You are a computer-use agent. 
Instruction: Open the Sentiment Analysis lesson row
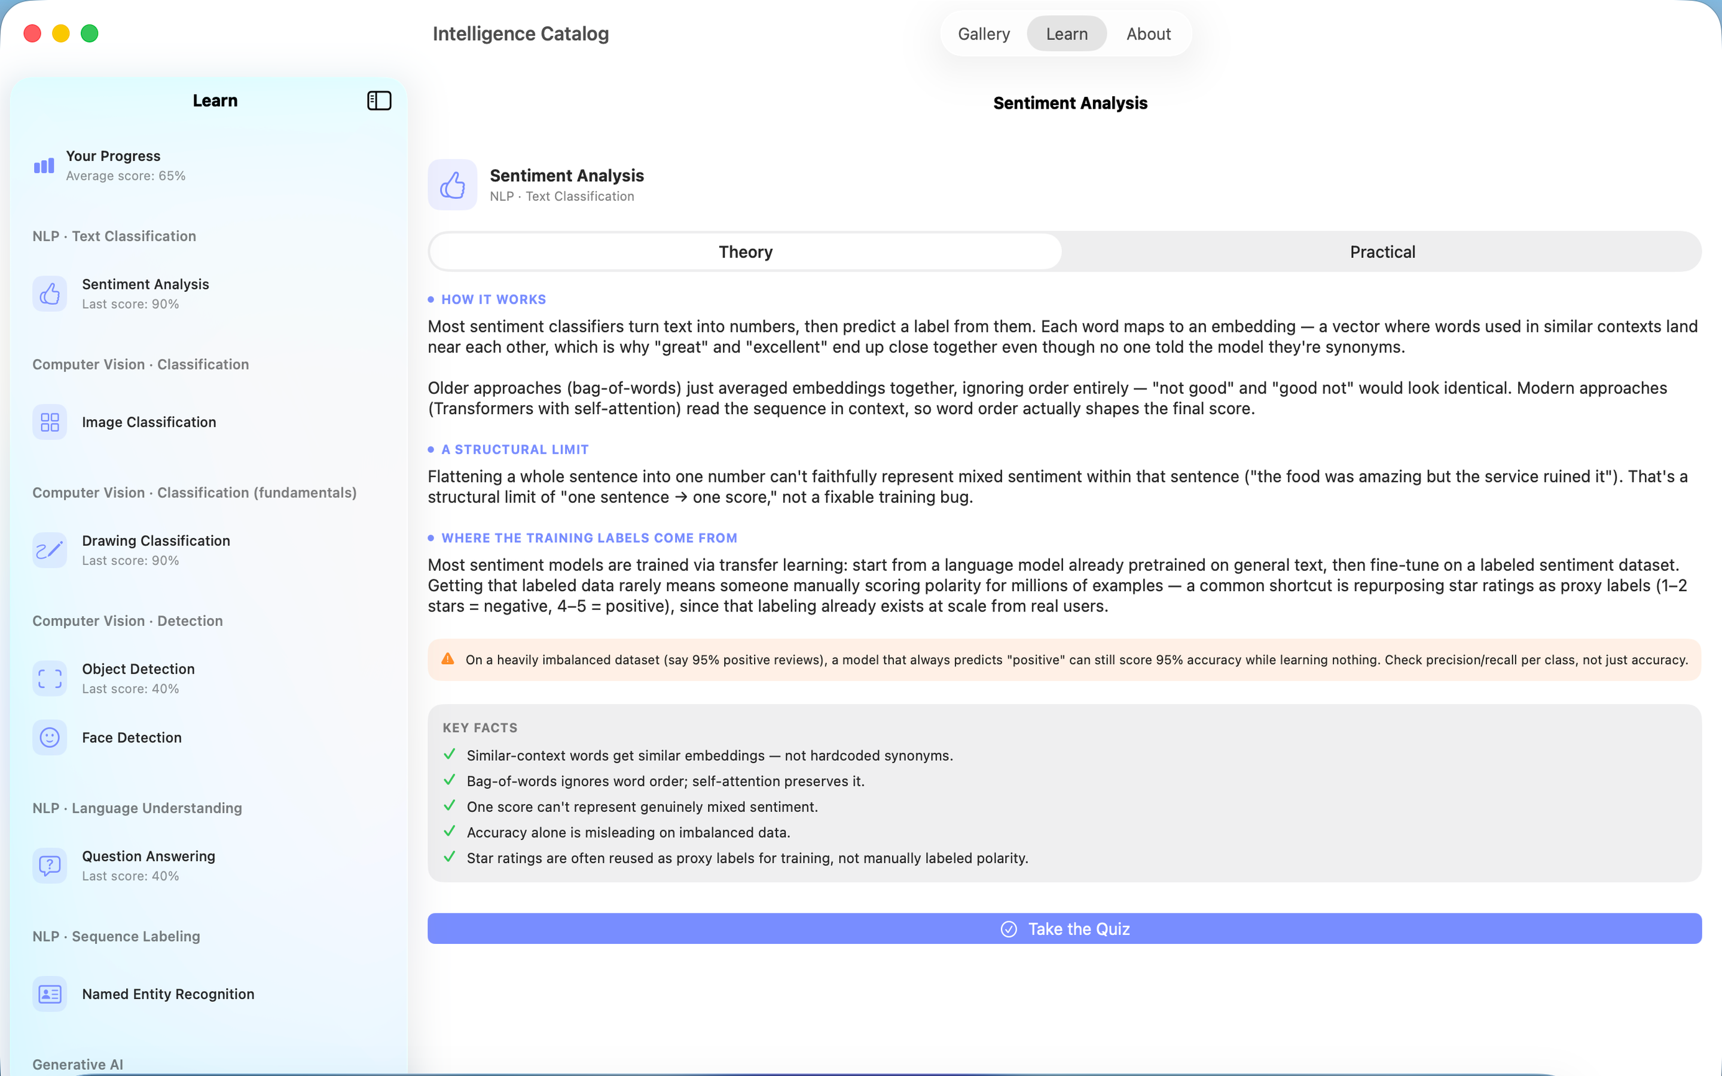pyautogui.click(x=208, y=293)
